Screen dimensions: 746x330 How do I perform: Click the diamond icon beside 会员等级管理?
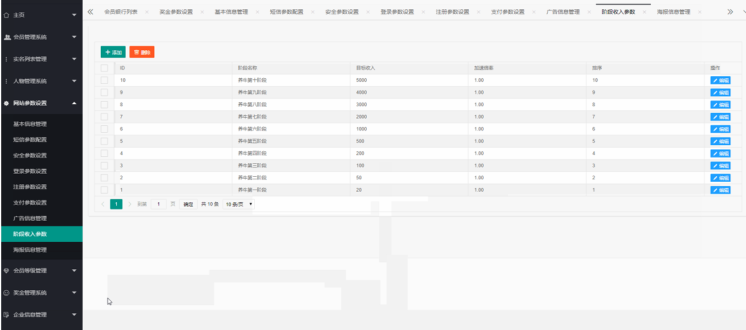7,270
